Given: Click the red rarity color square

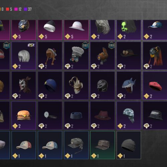Looking at the screenshot, I should (7, 9).
